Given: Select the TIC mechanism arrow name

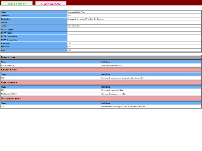Looking at the screenshot, I should pyautogui.click(x=3, y=106).
